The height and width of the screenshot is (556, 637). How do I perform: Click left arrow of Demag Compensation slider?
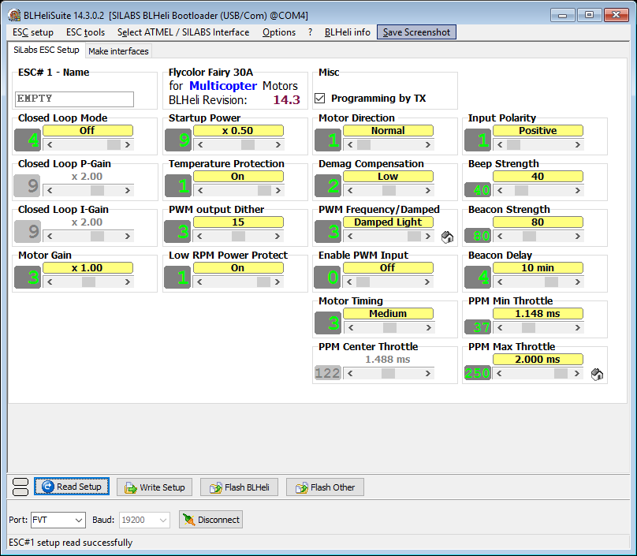350,190
